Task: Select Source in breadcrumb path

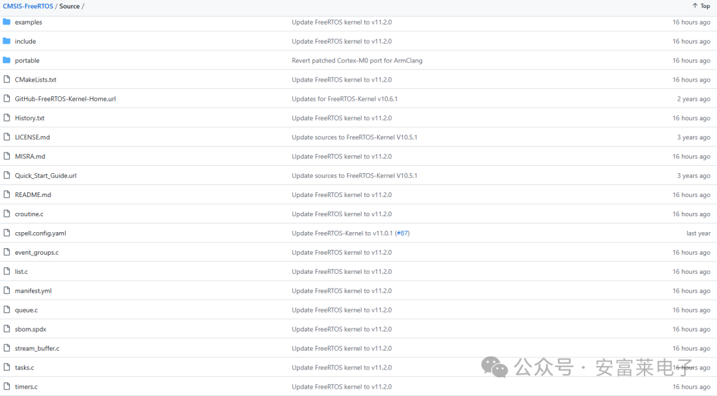Action: [x=69, y=7]
